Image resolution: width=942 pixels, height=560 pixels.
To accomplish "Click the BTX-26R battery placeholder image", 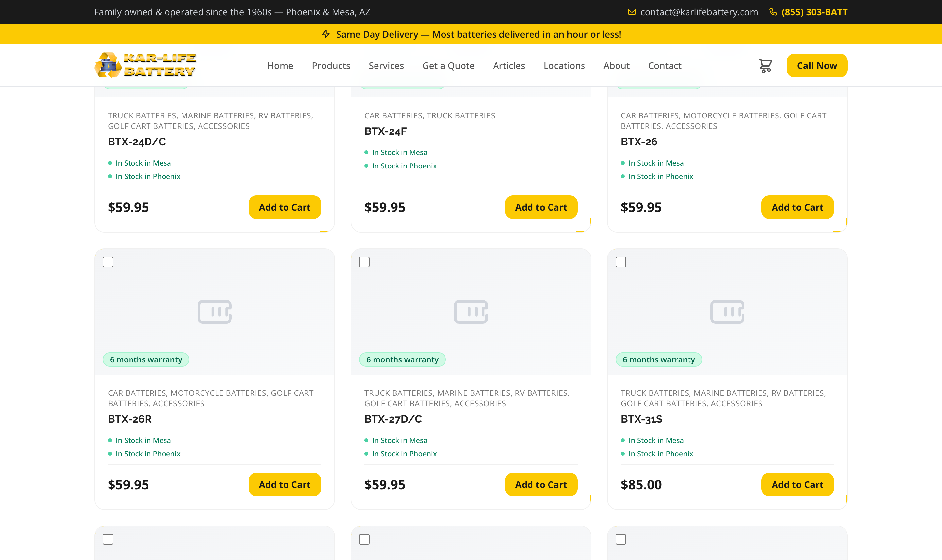I will (x=214, y=312).
